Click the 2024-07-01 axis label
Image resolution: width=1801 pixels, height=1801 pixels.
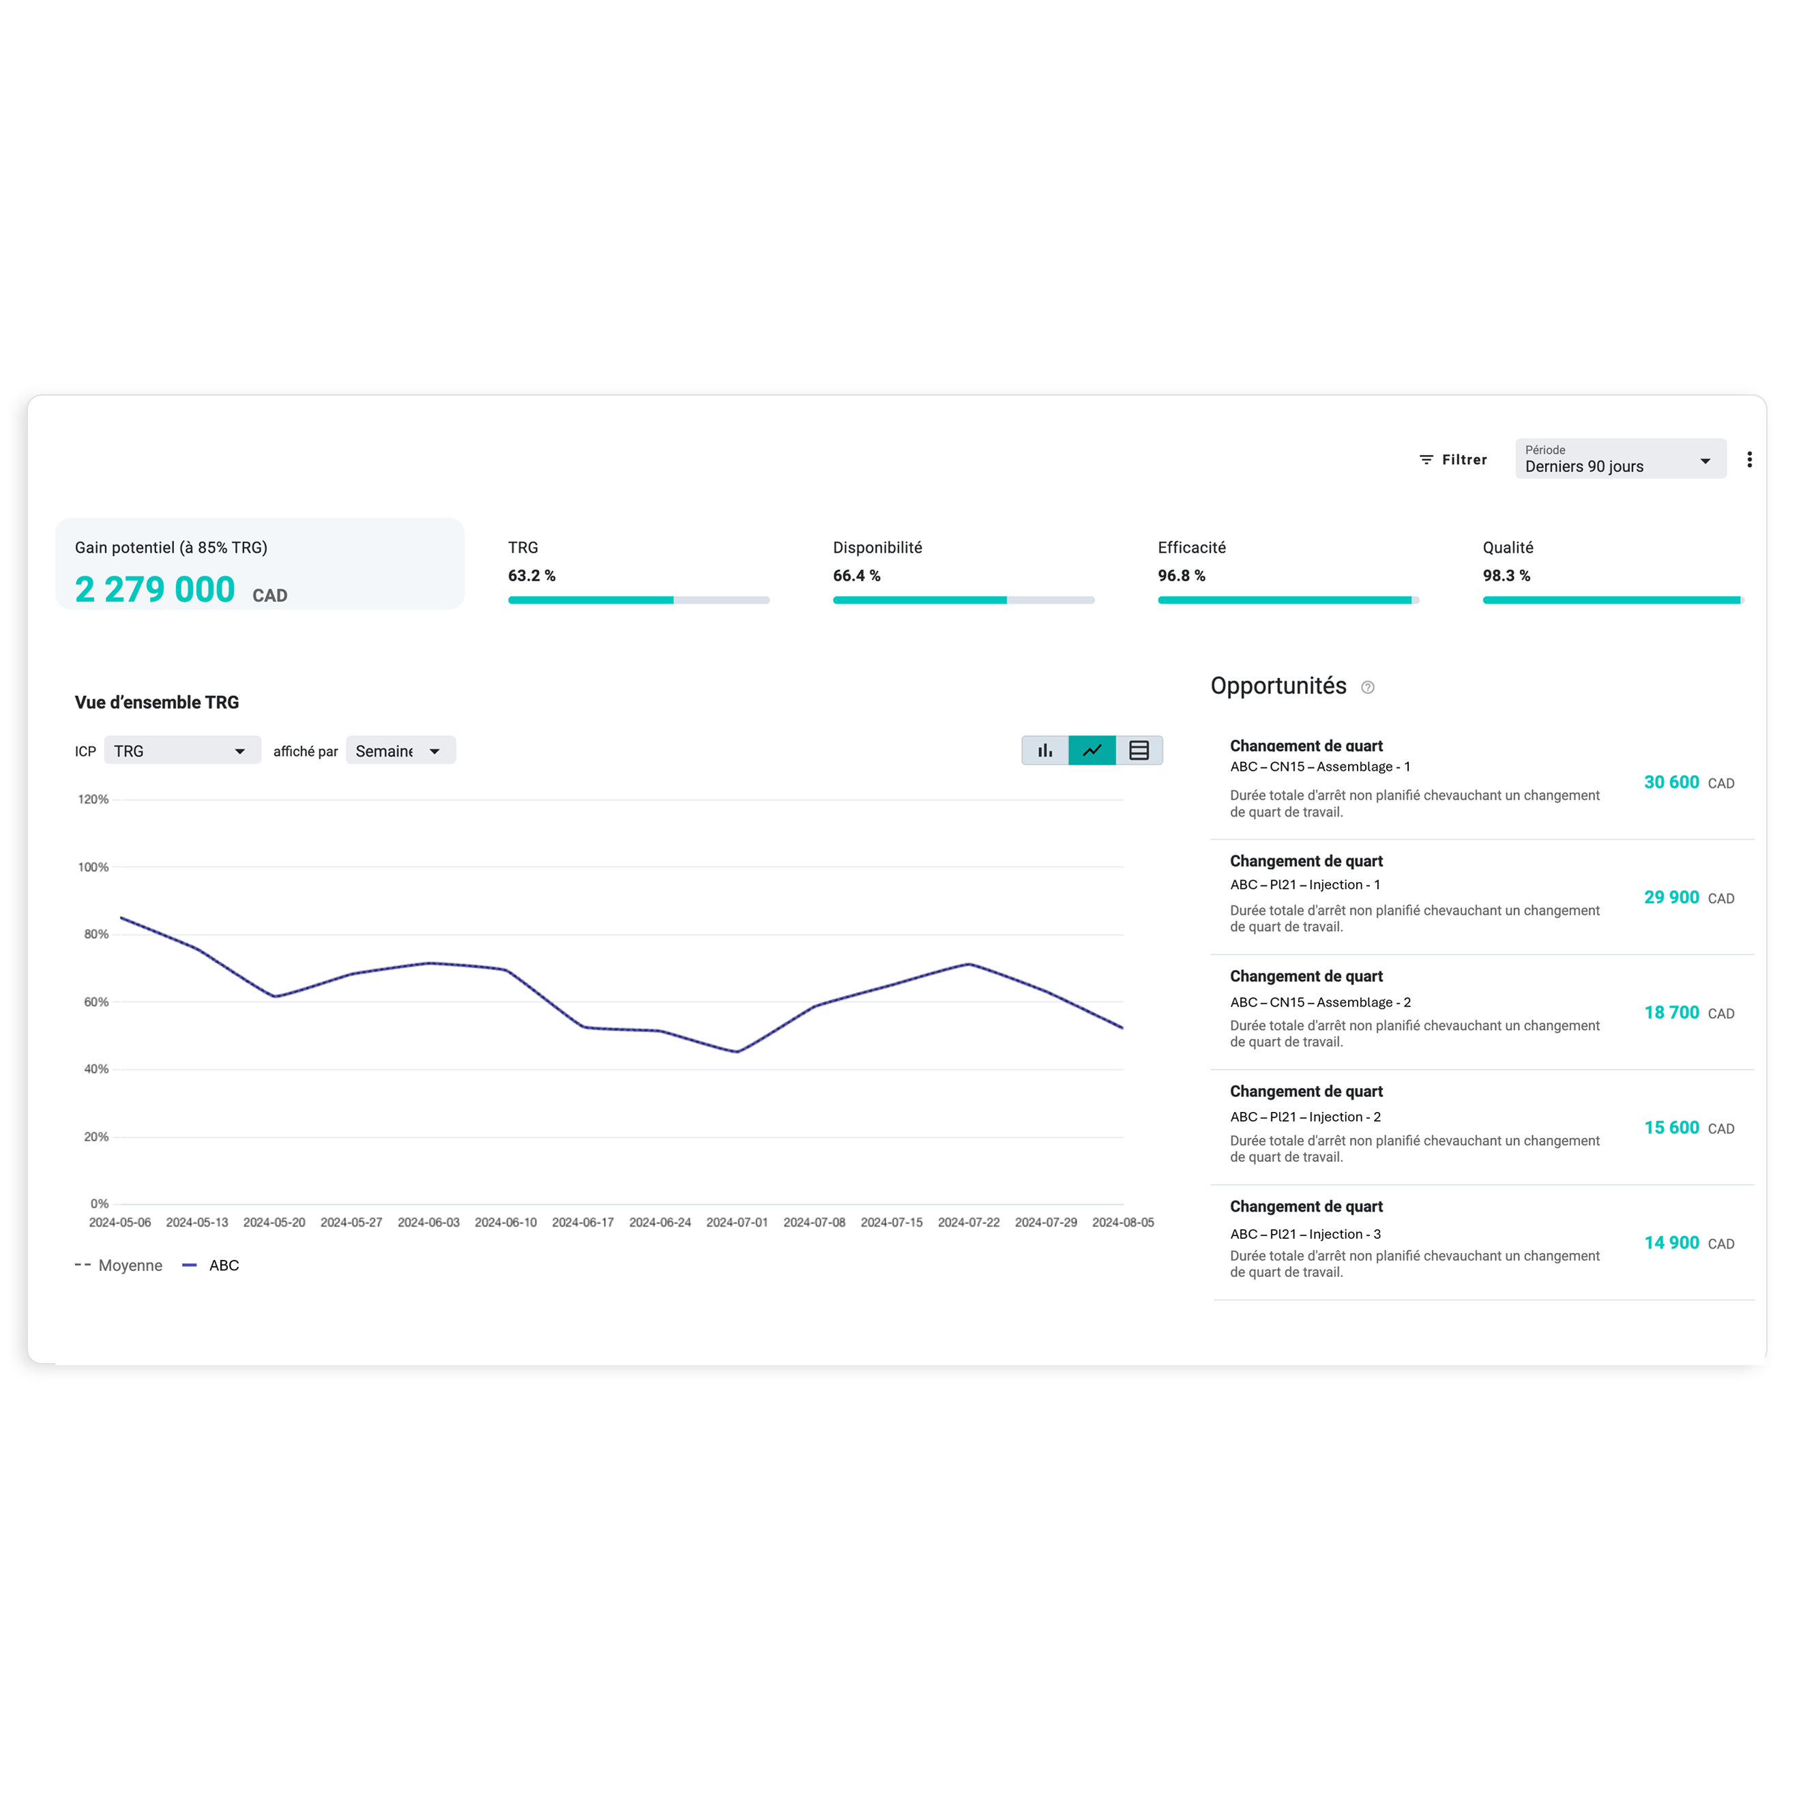coord(737,1222)
